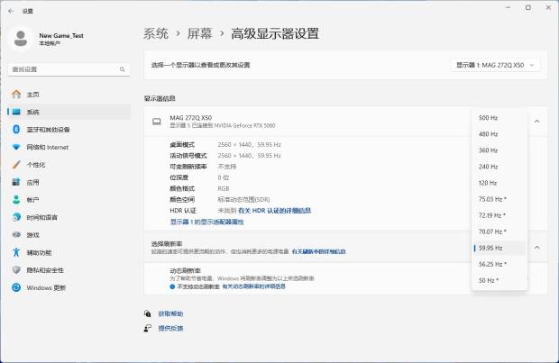Choose 56.25 Hz from the list

tap(499, 264)
